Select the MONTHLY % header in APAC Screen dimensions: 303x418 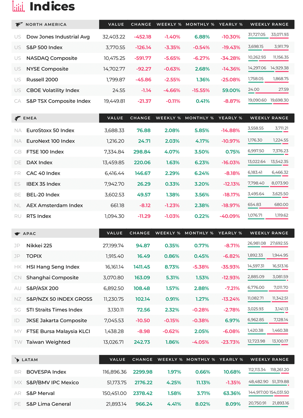[x=199, y=233]
